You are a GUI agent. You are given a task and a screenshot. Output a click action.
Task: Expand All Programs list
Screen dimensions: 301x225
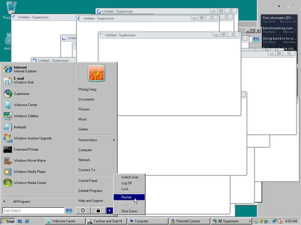[x=38, y=202]
